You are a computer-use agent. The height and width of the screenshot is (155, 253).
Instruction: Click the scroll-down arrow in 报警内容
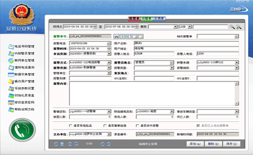pyautogui.click(x=237, y=104)
